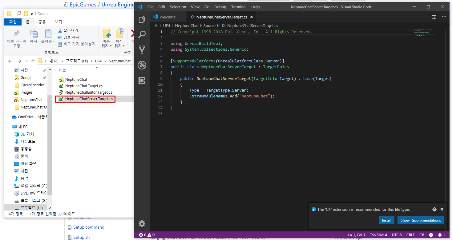Switch to the 보기 ribbon tab
This screenshot has width=452, height=240.
pyautogui.click(x=58, y=22)
